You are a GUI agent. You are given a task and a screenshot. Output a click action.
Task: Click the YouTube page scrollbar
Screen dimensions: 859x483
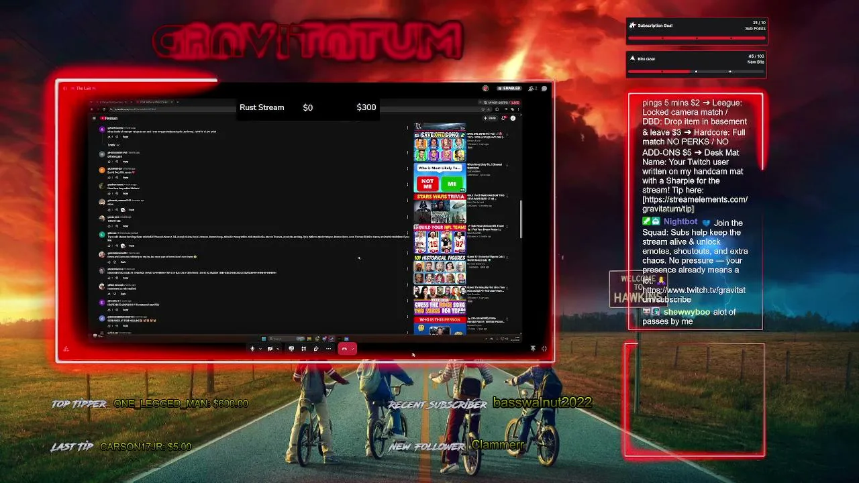pos(521,218)
